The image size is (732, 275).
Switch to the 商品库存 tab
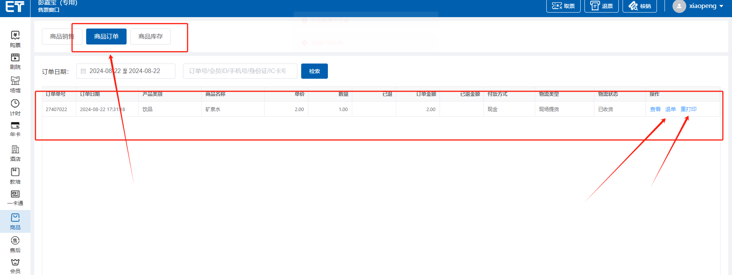pyautogui.click(x=150, y=37)
